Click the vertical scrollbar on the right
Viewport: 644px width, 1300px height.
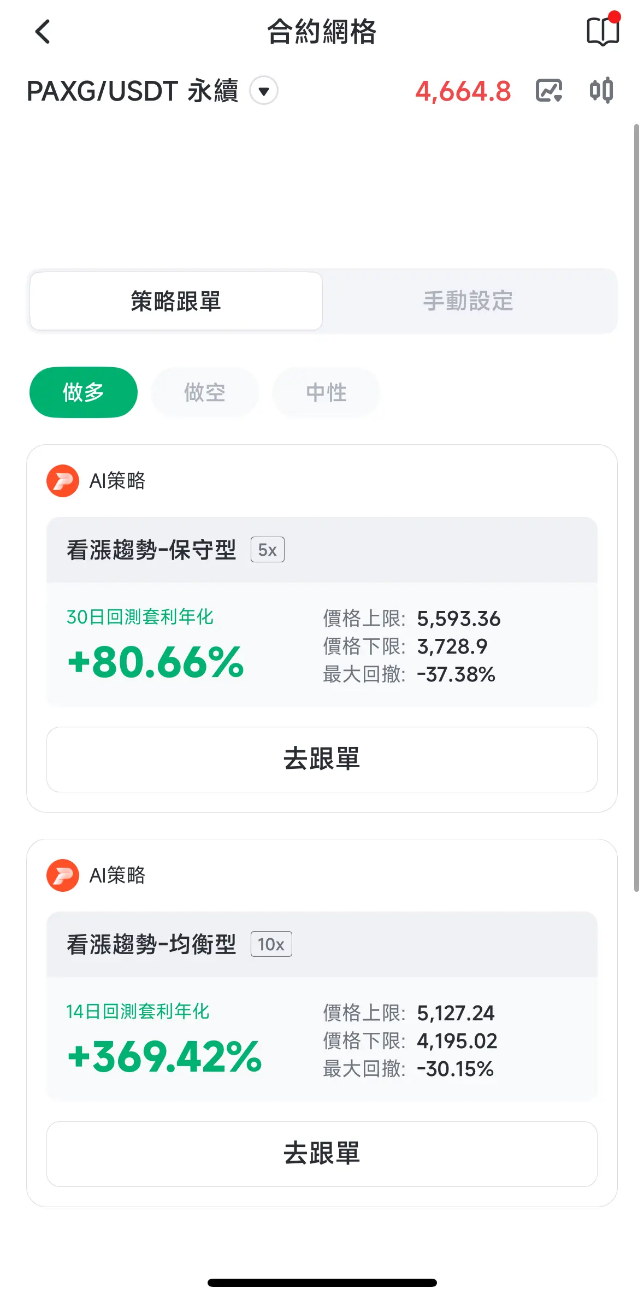click(636, 508)
